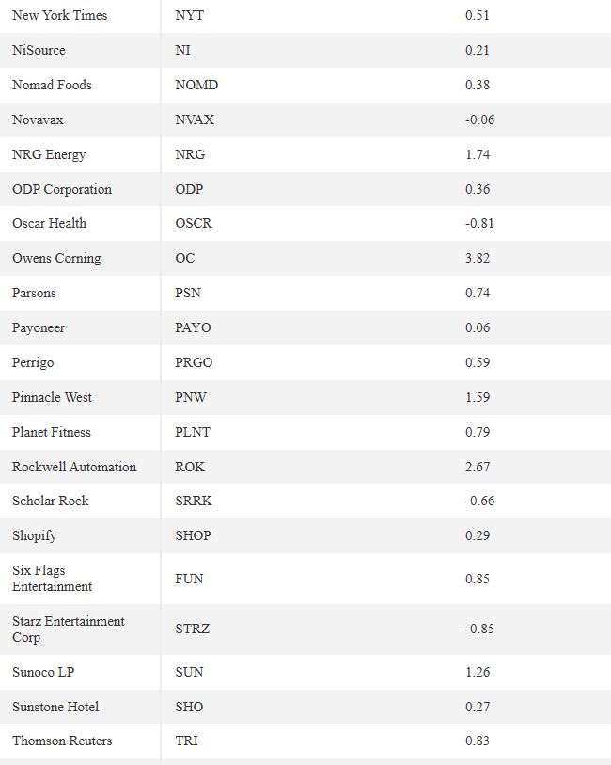Select the PSN ticker for Parsons
The height and width of the screenshot is (765, 611).
188,294
